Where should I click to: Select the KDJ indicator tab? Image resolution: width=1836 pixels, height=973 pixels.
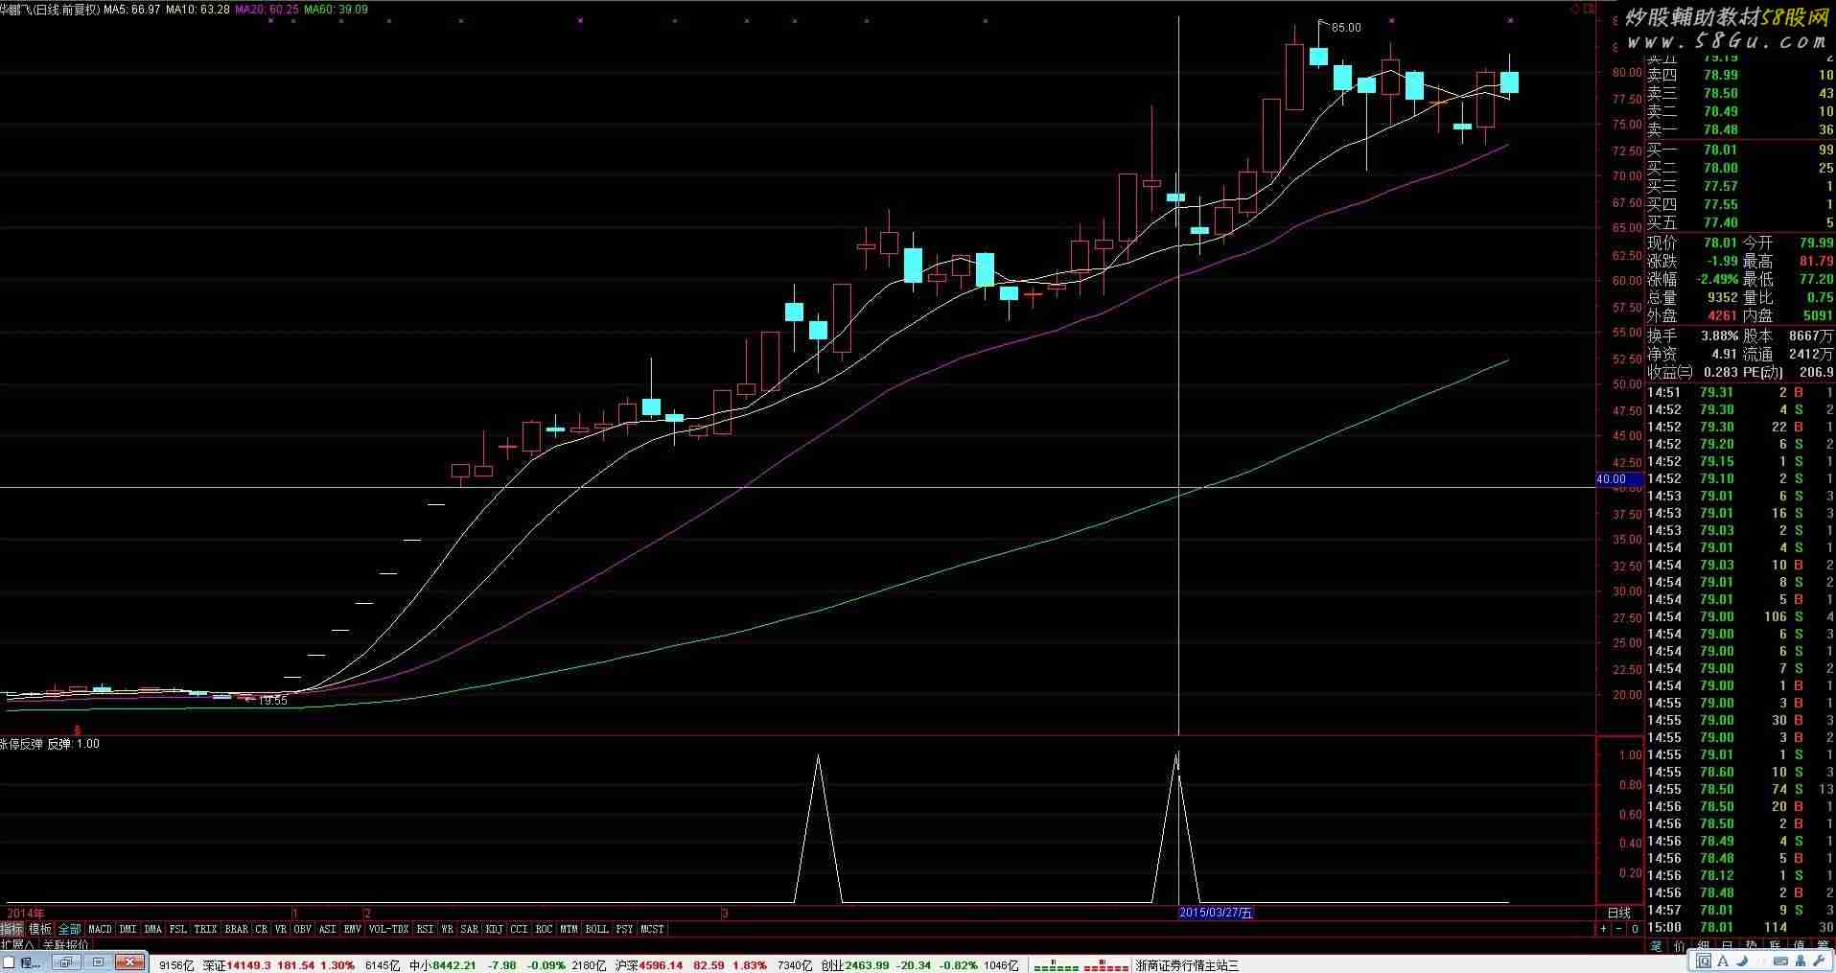click(494, 929)
